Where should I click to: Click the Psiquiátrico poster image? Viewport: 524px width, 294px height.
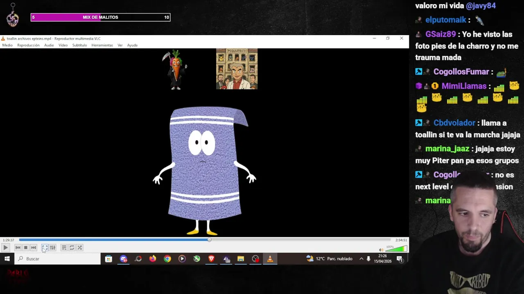point(237,69)
